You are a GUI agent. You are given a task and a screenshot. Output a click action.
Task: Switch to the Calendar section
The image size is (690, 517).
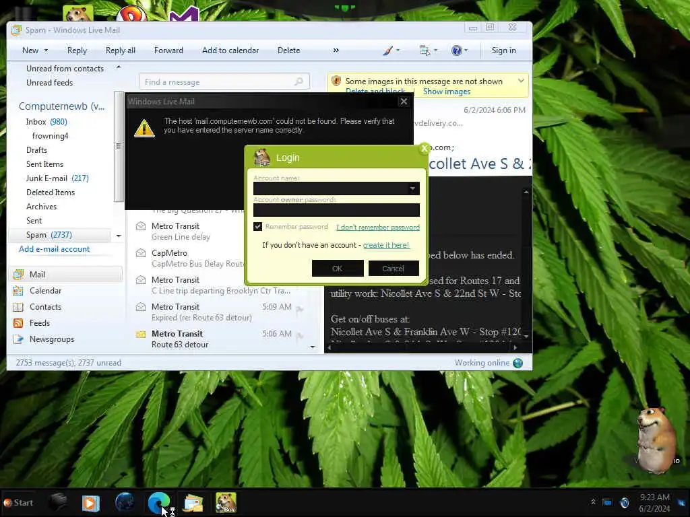(x=45, y=291)
